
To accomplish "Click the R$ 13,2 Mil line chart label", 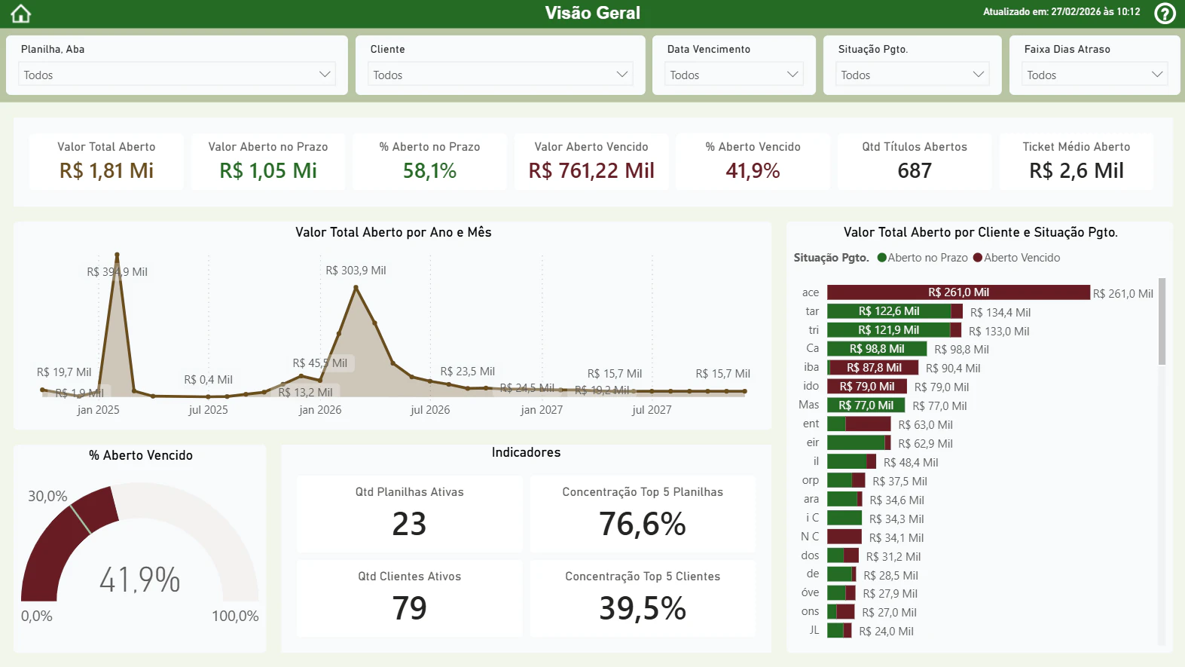I will click(305, 393).
